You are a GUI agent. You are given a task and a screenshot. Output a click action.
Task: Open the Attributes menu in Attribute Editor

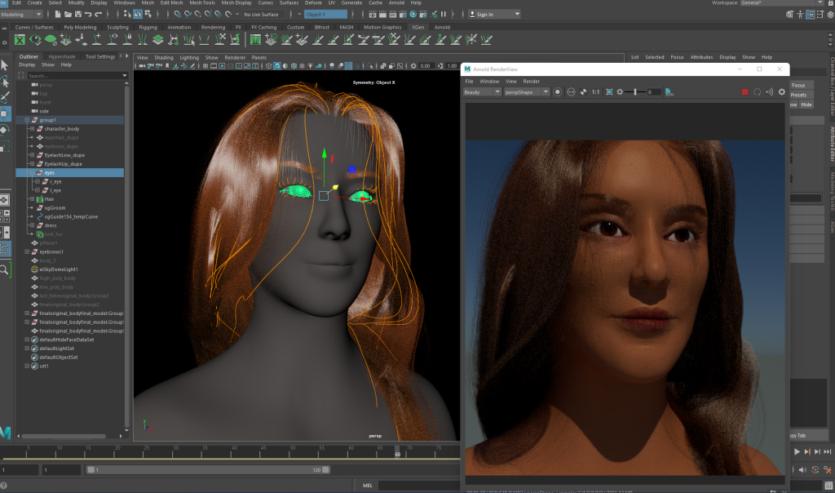click(701, 57)
